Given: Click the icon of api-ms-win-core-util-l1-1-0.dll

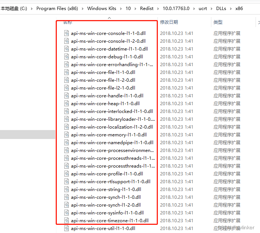Looking at the screenshot, I should click(66, 228).
